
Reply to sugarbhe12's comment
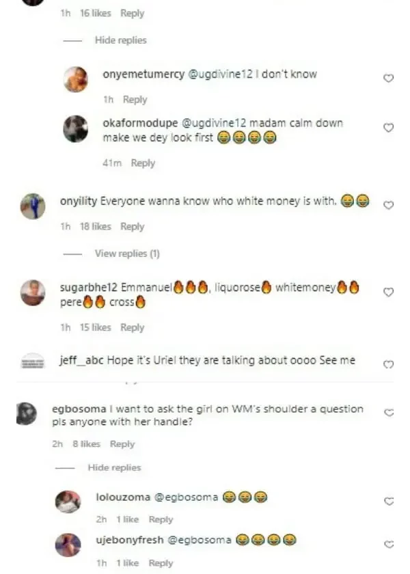pyautogui.click(x=132, y=327)
